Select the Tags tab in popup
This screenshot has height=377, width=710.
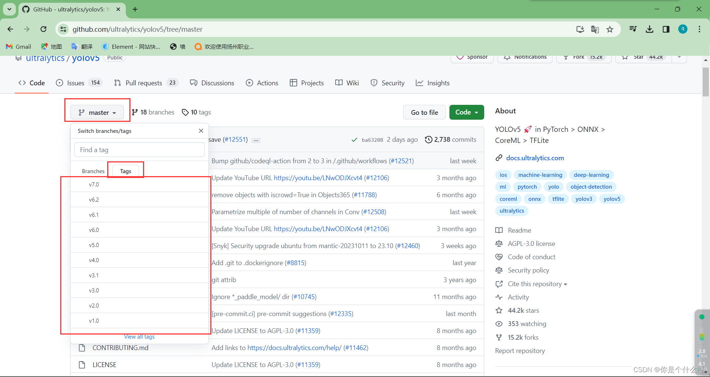coord(126,171)
